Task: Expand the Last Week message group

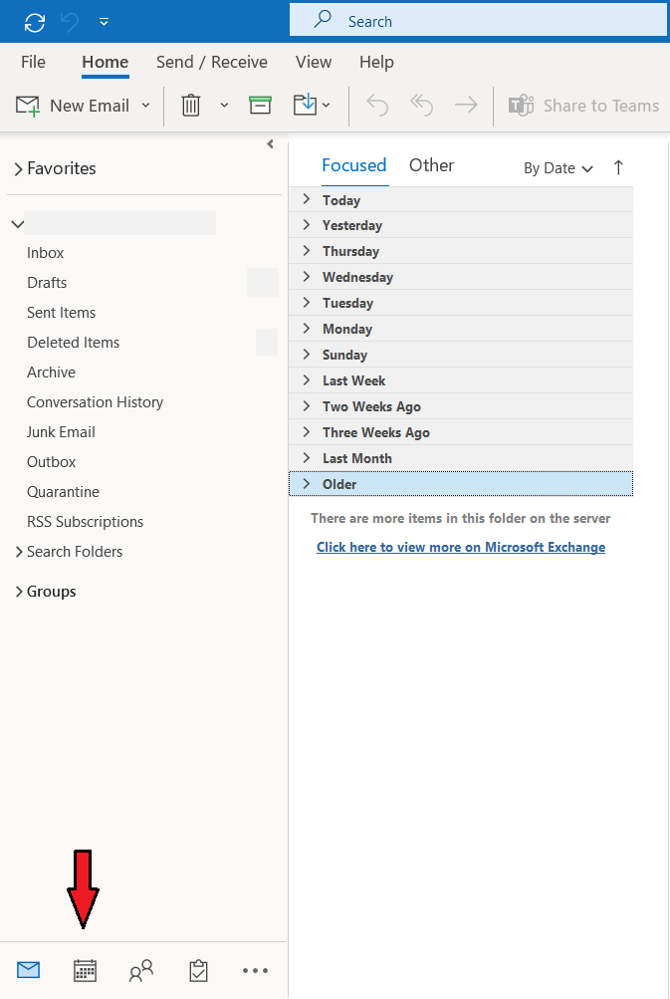Action: pyautogui.click(x=461, y=380)
